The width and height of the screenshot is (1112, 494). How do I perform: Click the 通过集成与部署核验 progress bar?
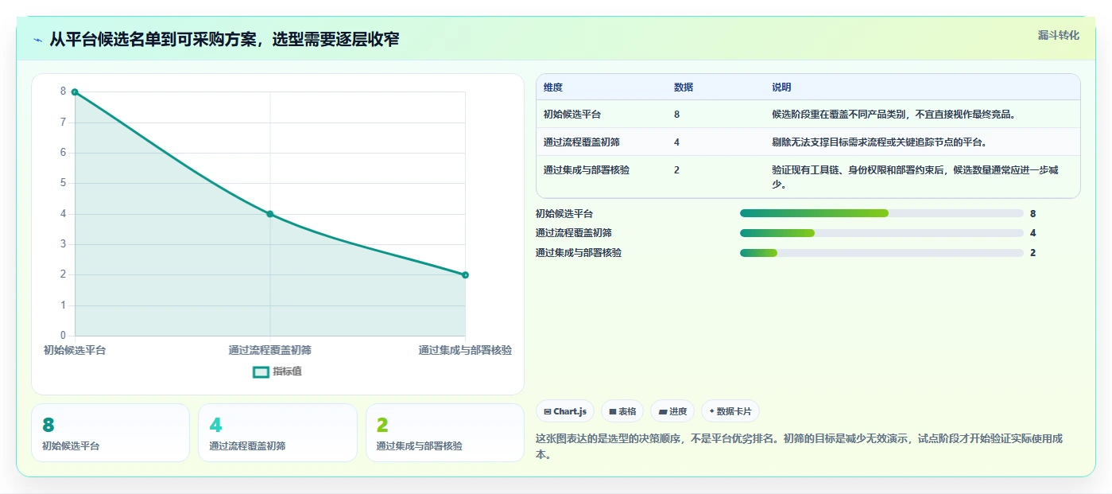point(881,253)
